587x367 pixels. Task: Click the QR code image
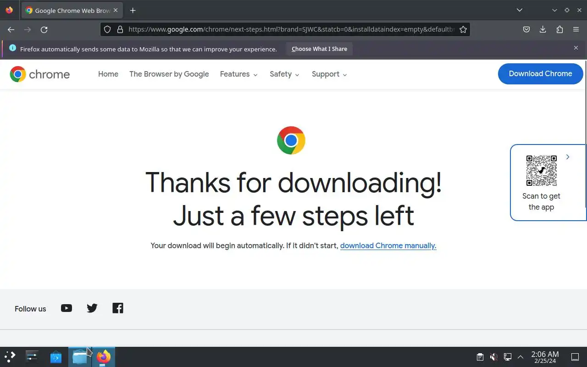tap(542, 171)
